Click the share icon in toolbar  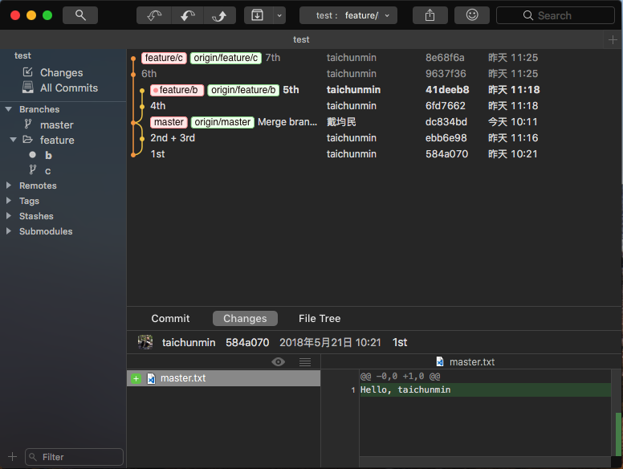[x=430, y=15]
